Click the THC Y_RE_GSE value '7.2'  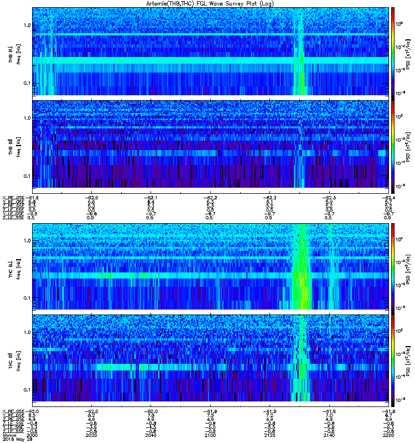269,416
